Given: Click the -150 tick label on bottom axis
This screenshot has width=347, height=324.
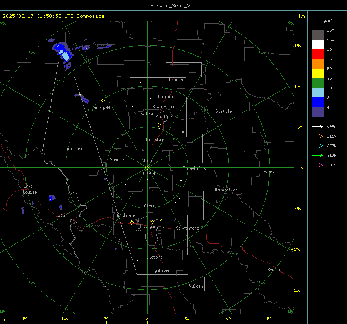Looking at the screenshot, I should tap(23, 319).
